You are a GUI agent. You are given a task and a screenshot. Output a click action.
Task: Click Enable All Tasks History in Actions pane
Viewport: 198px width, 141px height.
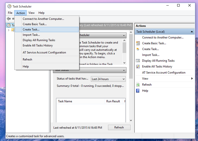click(157, 66)
